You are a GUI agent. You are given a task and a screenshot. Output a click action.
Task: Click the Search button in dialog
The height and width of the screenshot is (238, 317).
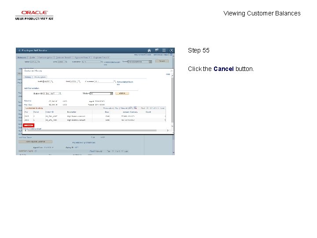click(x=122, y=93)
